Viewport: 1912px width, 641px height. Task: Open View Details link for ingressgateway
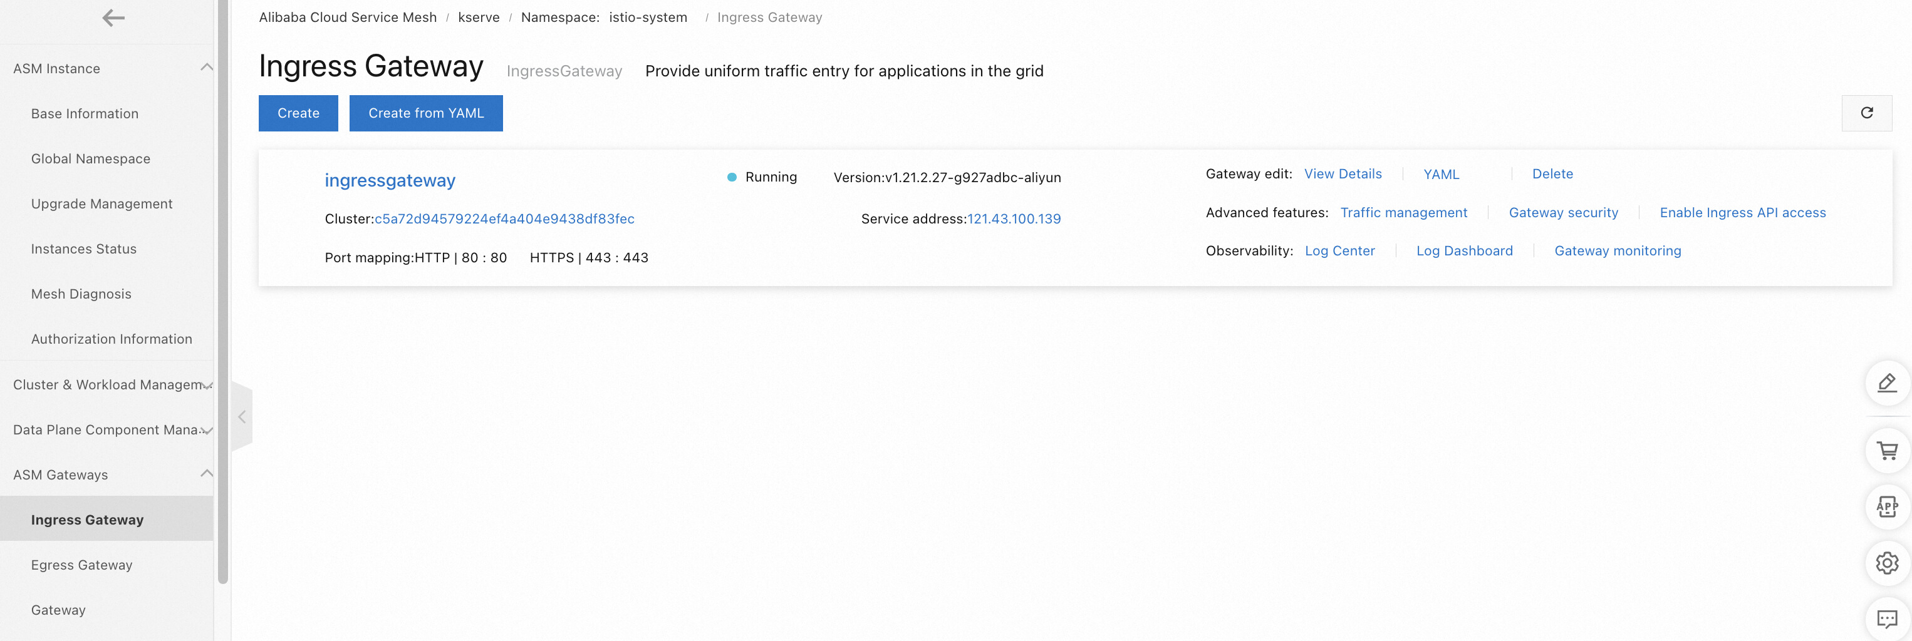(1343, 173)
